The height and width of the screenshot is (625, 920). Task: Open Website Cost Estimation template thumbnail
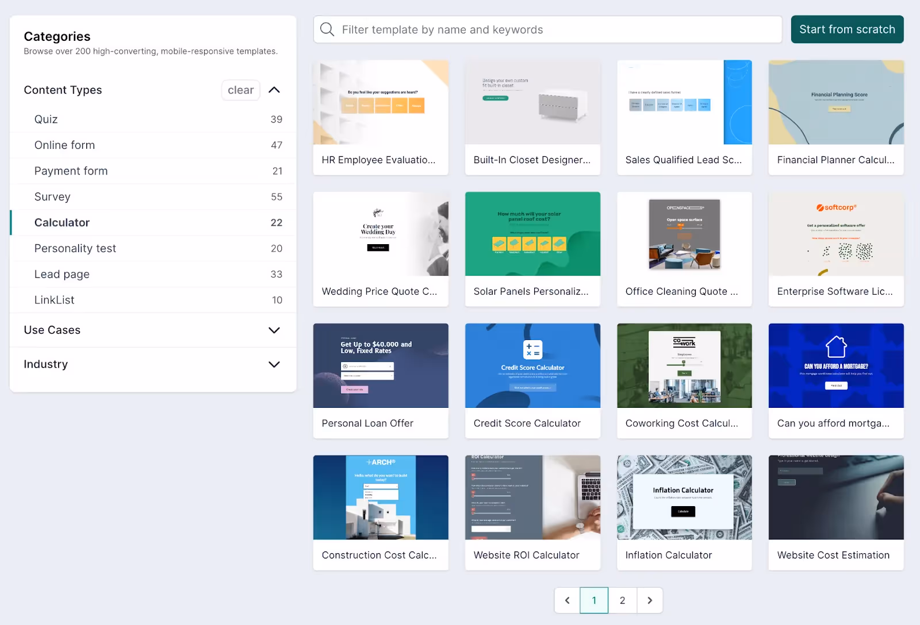836,497
